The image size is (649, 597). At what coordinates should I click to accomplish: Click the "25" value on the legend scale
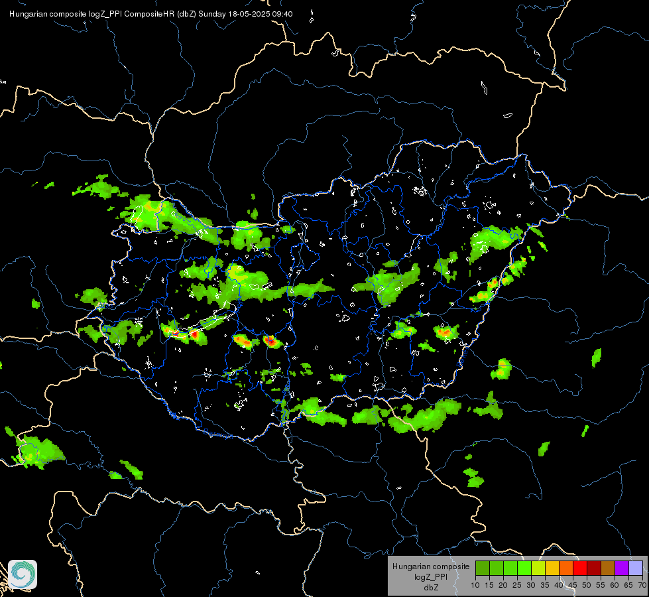click(x=517, y=586)
